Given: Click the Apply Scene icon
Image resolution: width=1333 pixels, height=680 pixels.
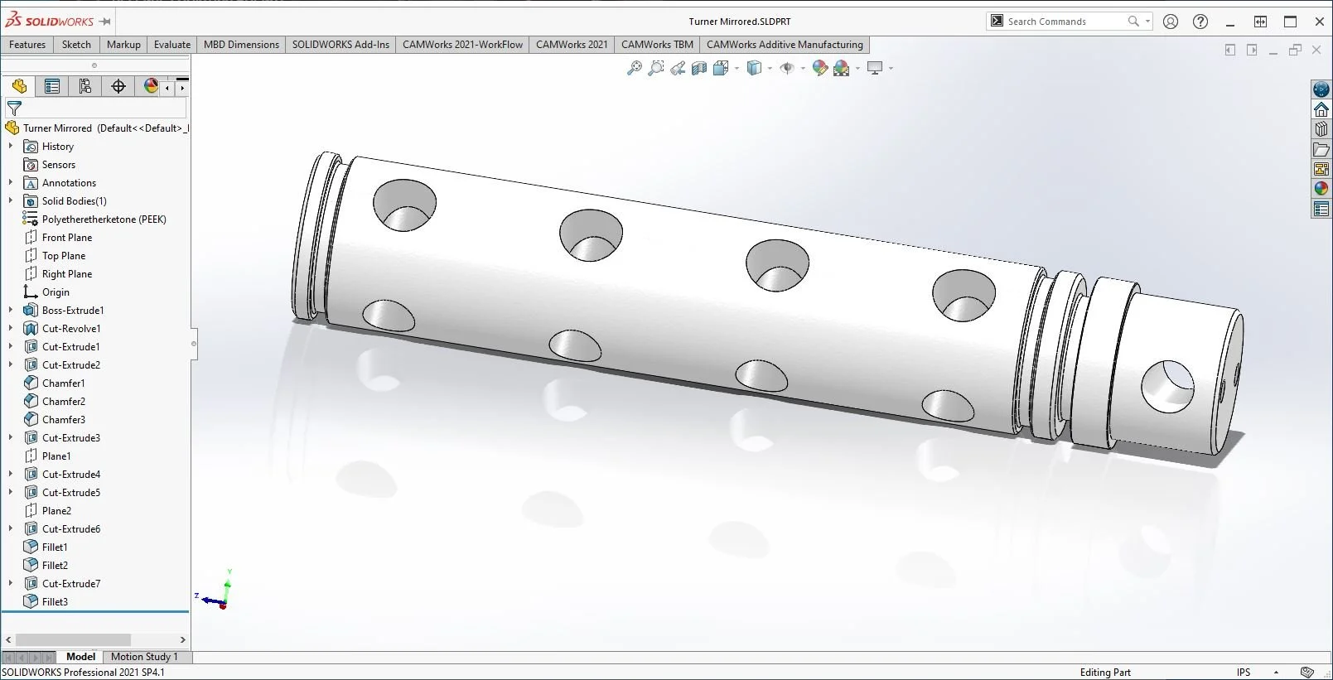Looking at the screenshot, I should [842, 68].
